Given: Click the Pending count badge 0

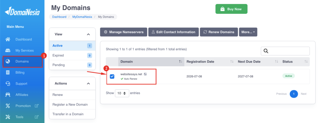Looking at the screenshot, I should click(x=90, y=65).
